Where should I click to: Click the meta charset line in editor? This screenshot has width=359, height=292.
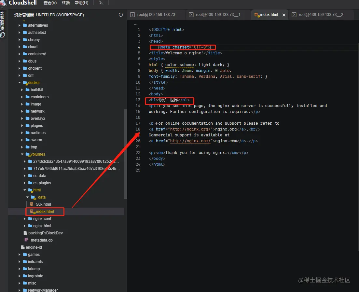184,47
